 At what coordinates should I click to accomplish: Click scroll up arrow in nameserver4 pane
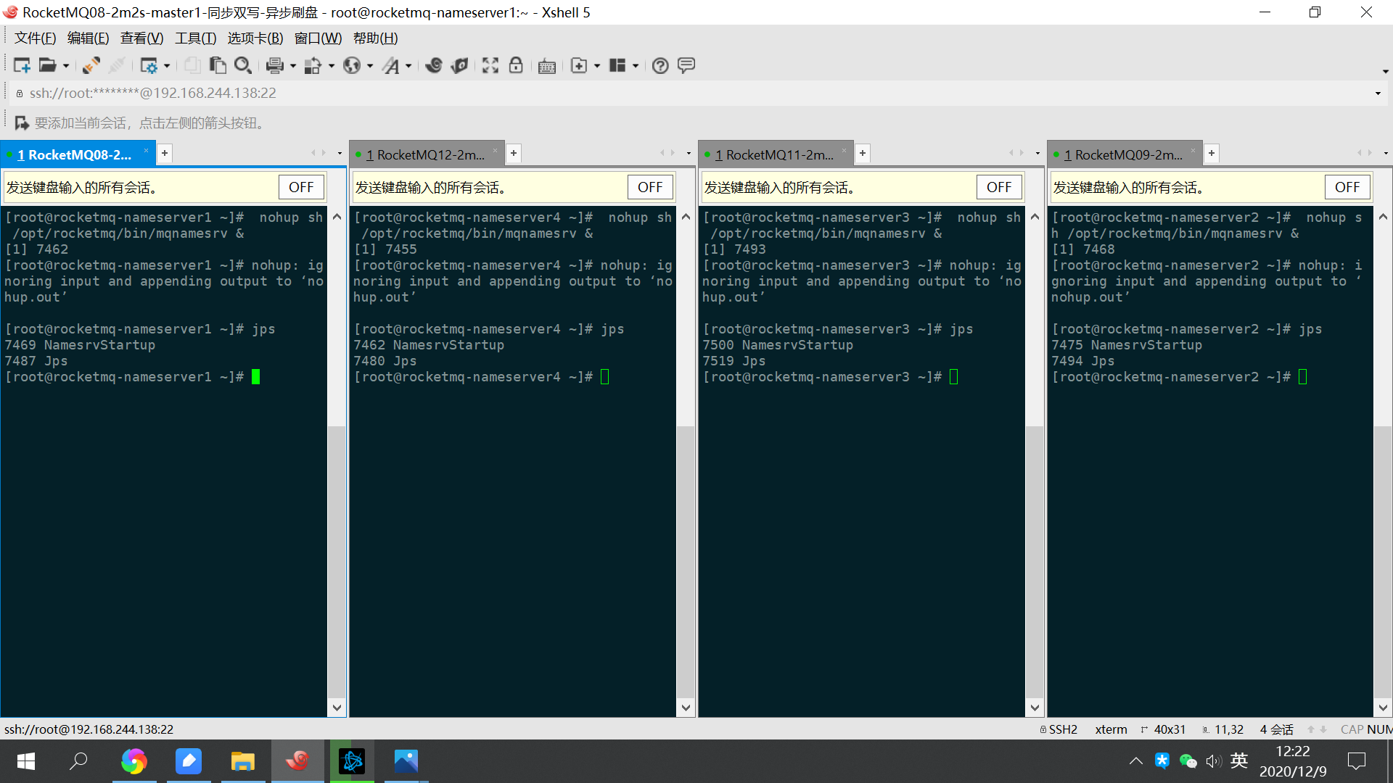tap(686, 217)
